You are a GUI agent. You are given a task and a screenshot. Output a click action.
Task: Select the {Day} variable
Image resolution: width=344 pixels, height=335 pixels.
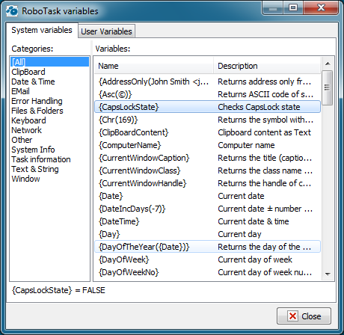pos(207,234)
